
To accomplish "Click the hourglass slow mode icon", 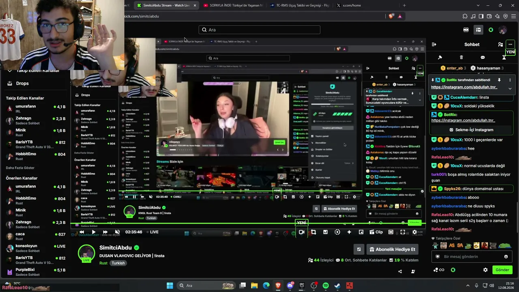I will click(x=504, y=58).
